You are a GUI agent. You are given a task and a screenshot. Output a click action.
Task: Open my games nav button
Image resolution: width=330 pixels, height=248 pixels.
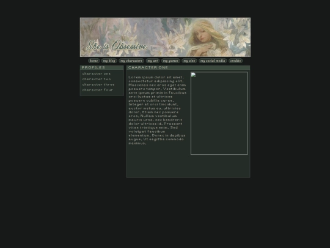(170, 61)
